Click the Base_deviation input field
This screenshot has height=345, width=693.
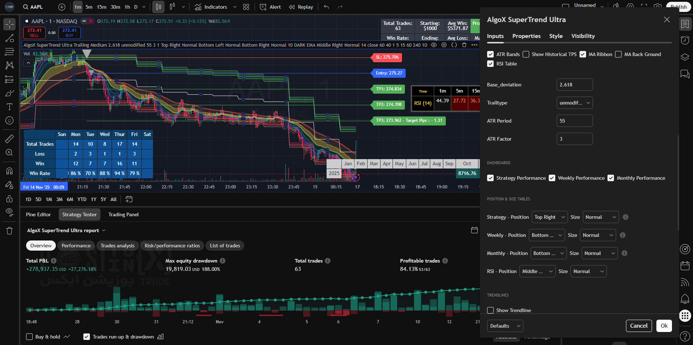tap(574, 85)
